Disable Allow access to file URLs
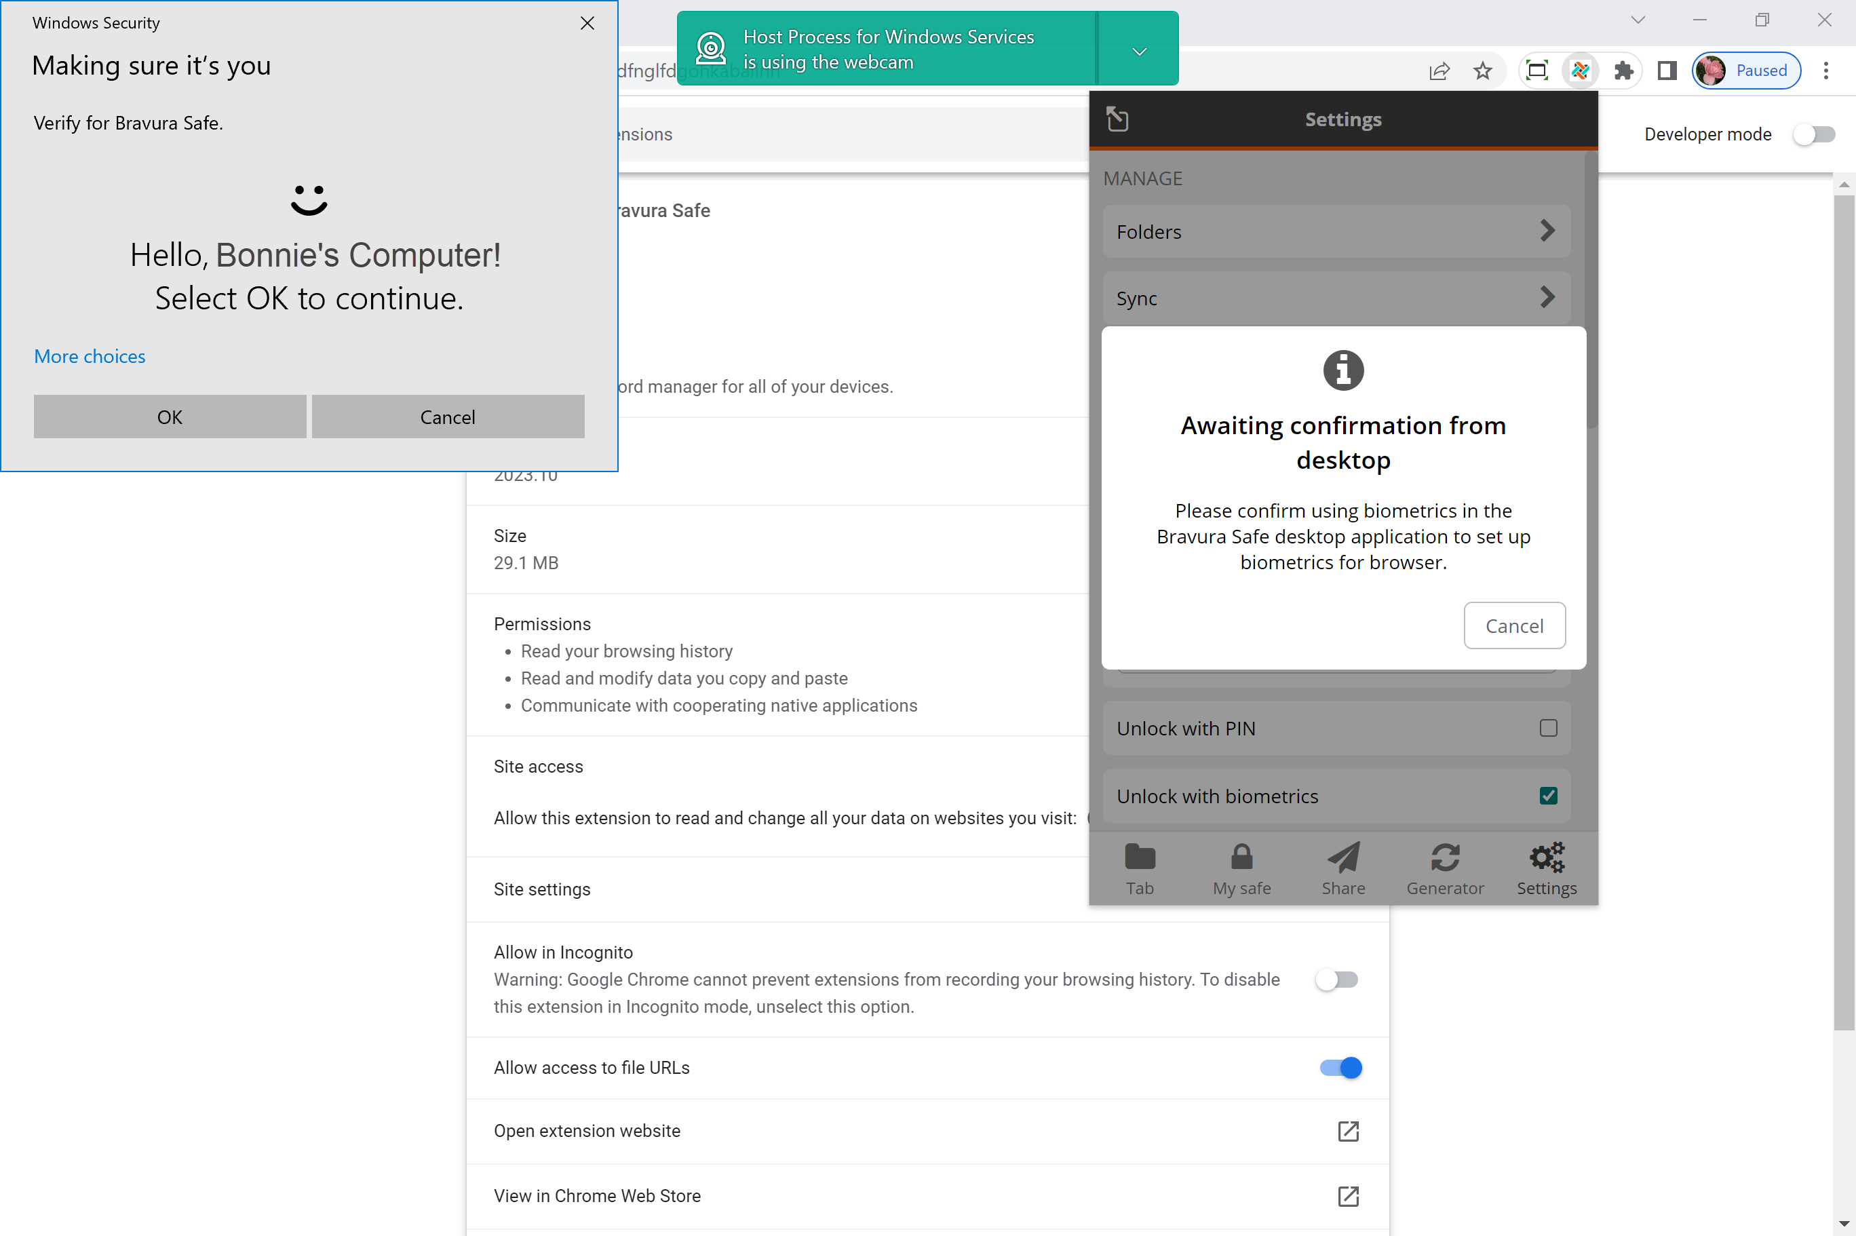This screenshot has width=1856, height=1236. coord(1340,1067)
